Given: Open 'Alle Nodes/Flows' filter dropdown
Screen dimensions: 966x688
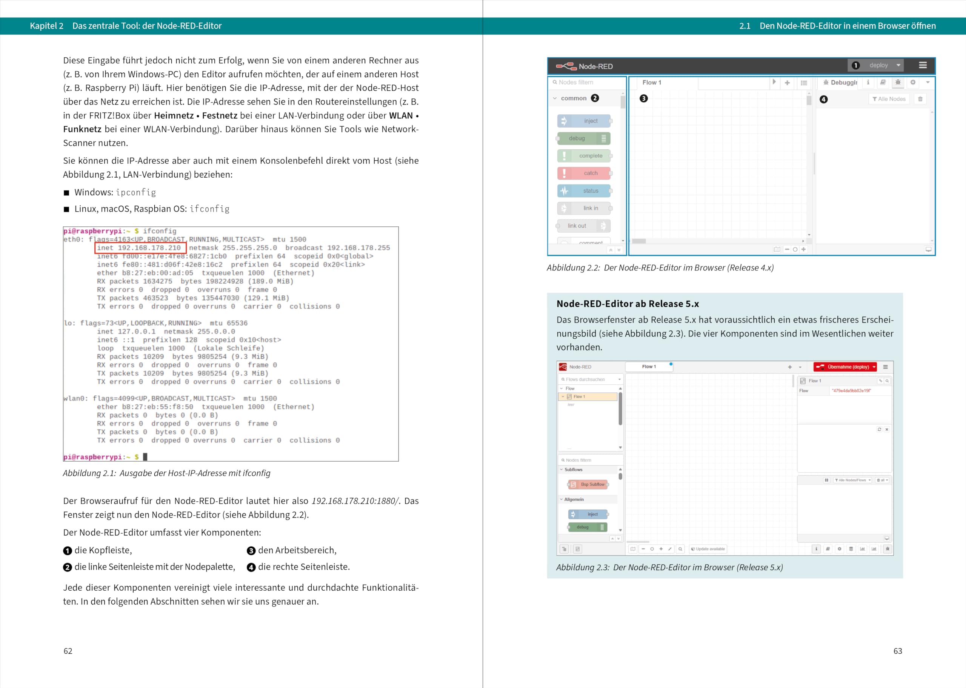Looking at the screenshot, I should click(x=853, y=480).
